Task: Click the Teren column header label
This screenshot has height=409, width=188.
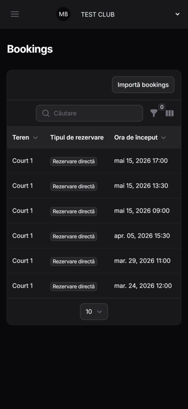Action: click(21, 137)
